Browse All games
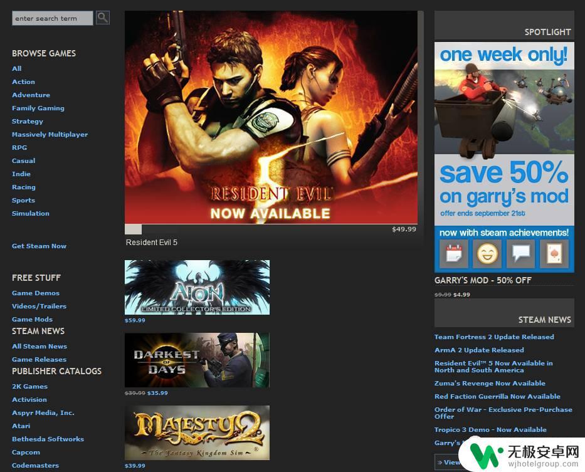The image size is (585, 472). (17, 69)
